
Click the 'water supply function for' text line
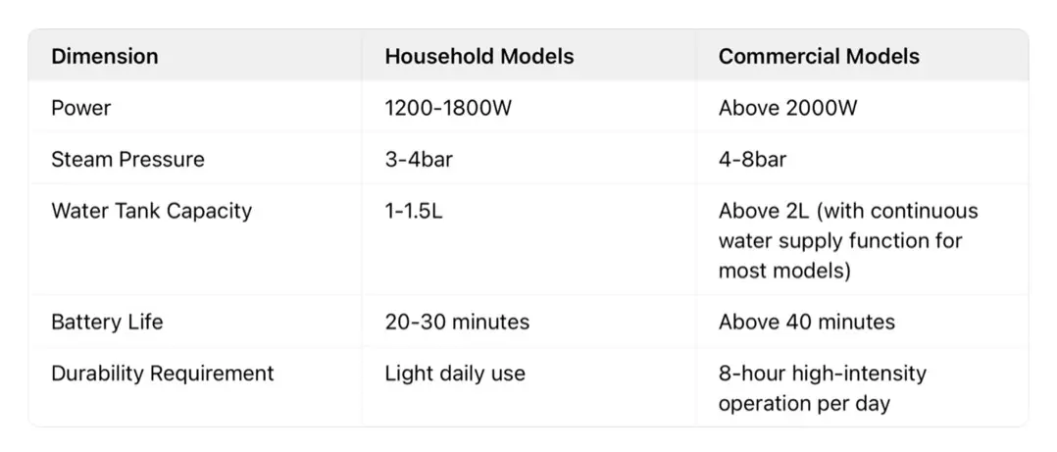(x=840, y=240)
